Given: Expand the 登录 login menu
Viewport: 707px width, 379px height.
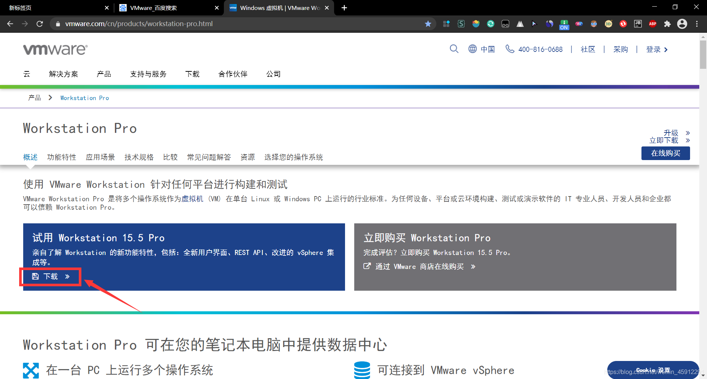Looking at the screenshot, I should (x=657, y=49).
